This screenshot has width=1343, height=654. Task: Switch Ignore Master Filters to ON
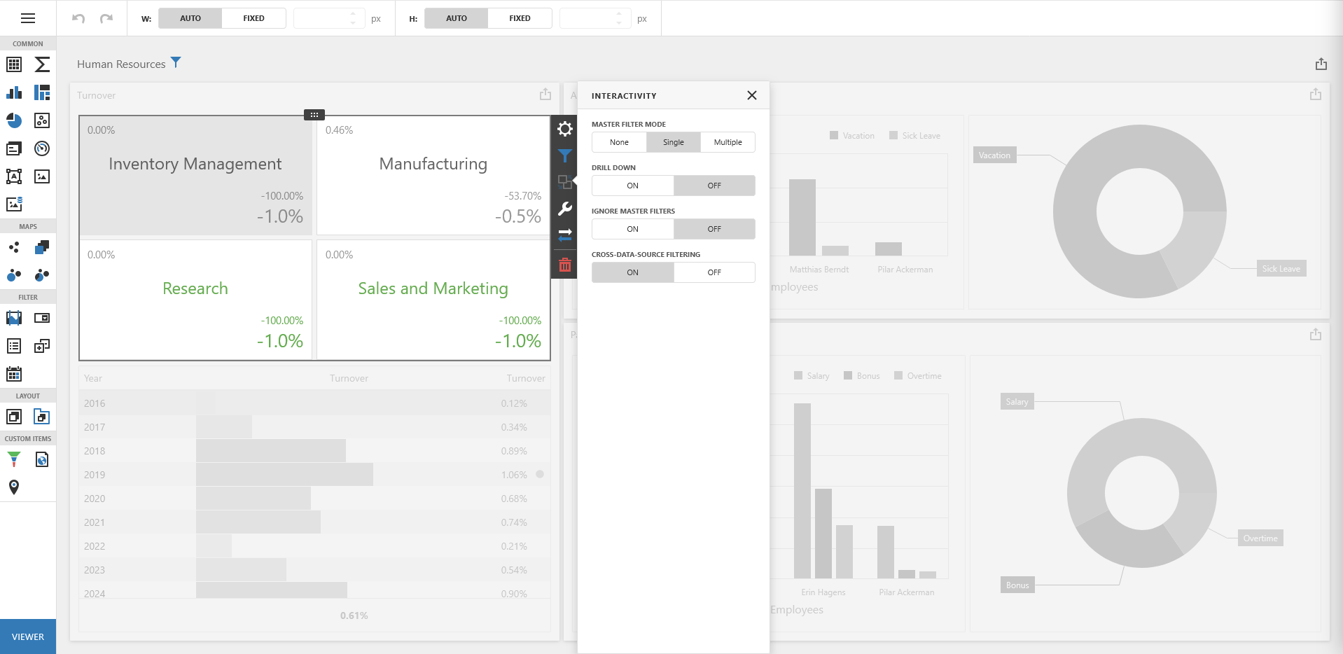click(632, 229)
